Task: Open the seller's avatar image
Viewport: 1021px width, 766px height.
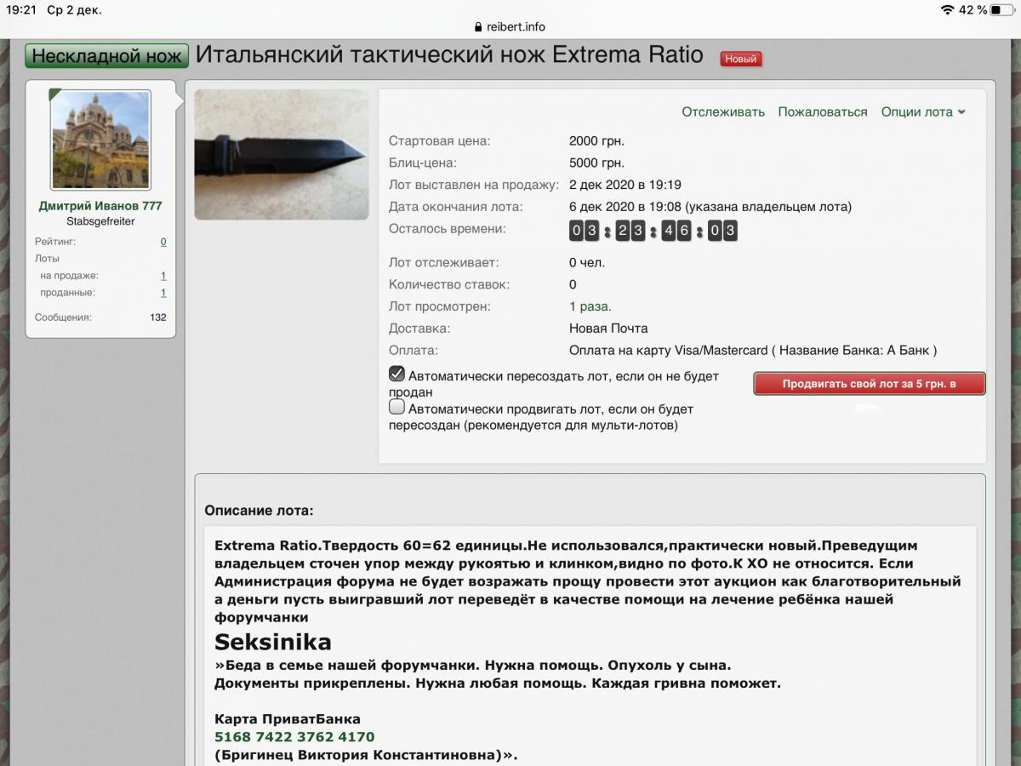Action: click(x=101, y=140)
